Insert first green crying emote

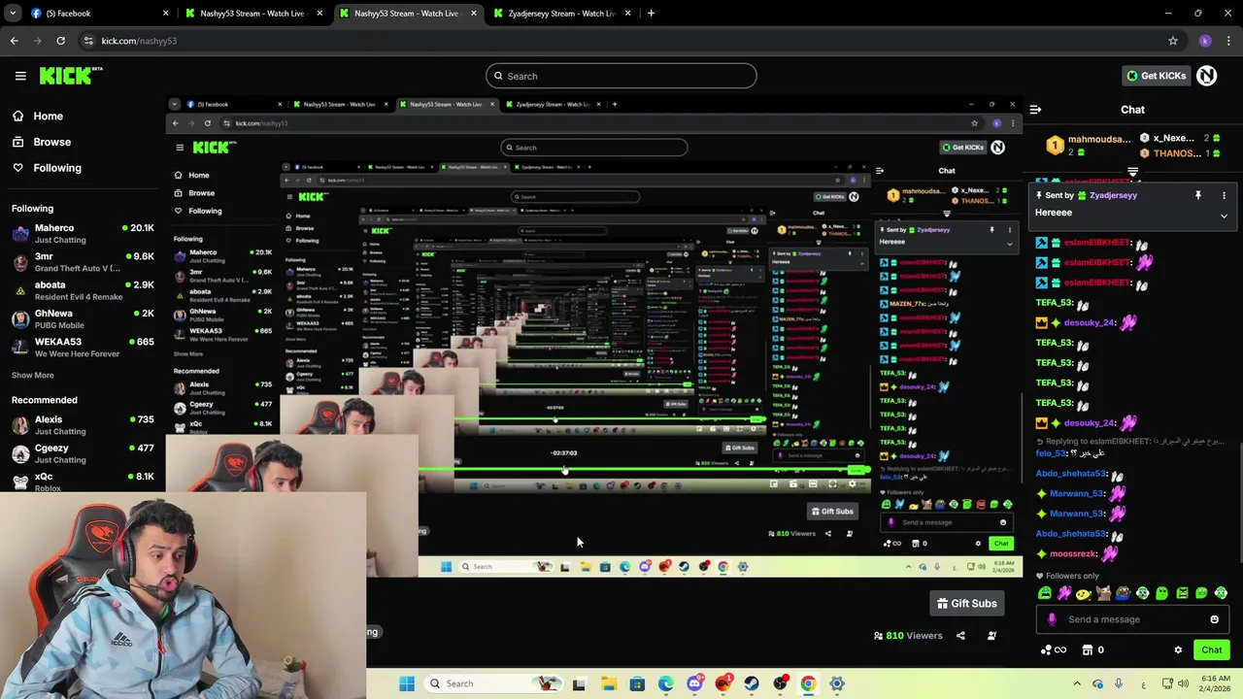pyautogui.click(x=1045, y=593)
